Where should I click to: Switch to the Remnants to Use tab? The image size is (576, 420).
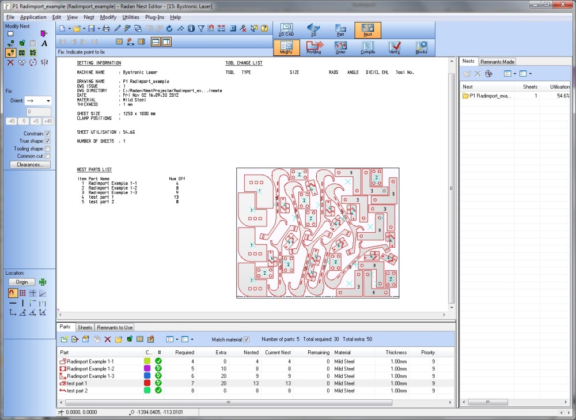(x=114, y=327)
